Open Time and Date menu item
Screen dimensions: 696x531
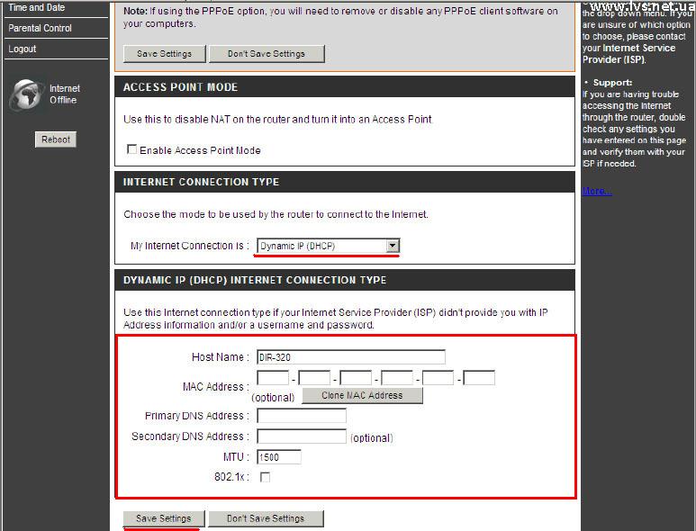click(x=37, y=7)
